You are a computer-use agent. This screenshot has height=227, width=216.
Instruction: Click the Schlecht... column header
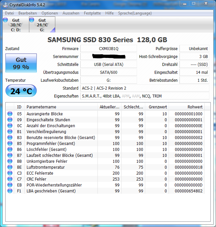click(x=133, y=107)
